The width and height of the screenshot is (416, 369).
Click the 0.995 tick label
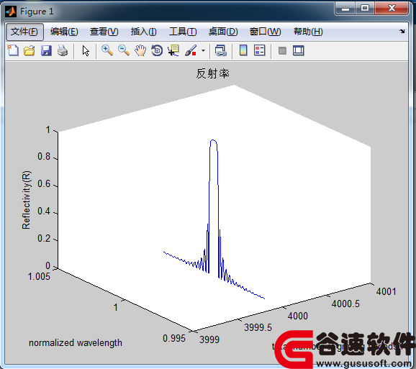[x=174, y=338]
